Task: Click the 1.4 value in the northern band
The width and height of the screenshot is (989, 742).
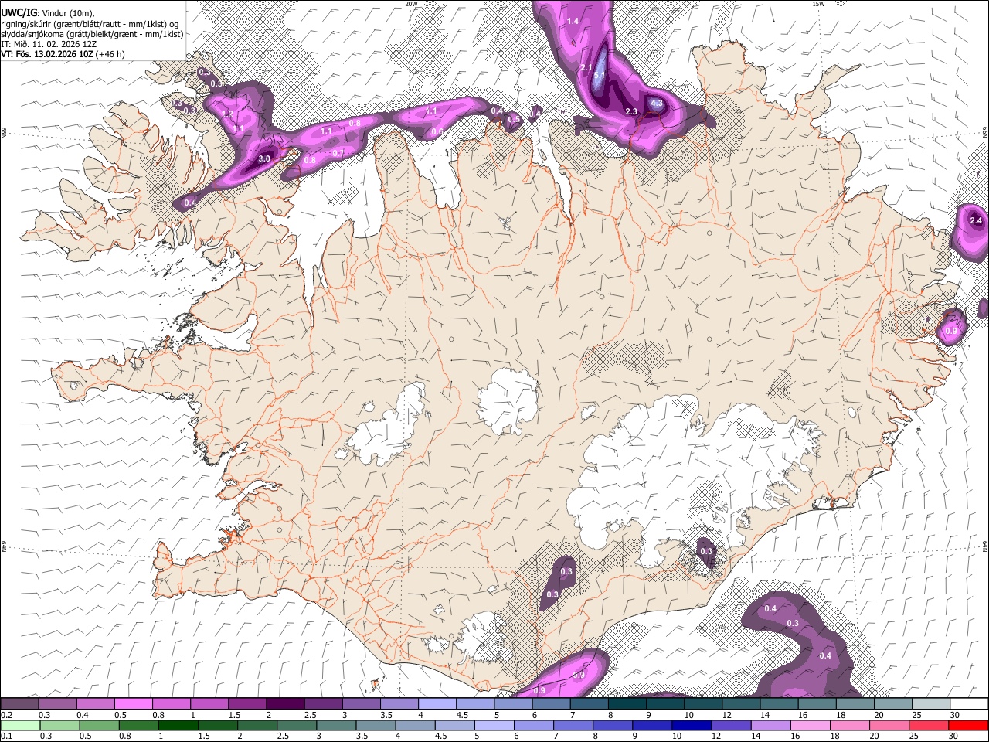Action: click(573, 21)
